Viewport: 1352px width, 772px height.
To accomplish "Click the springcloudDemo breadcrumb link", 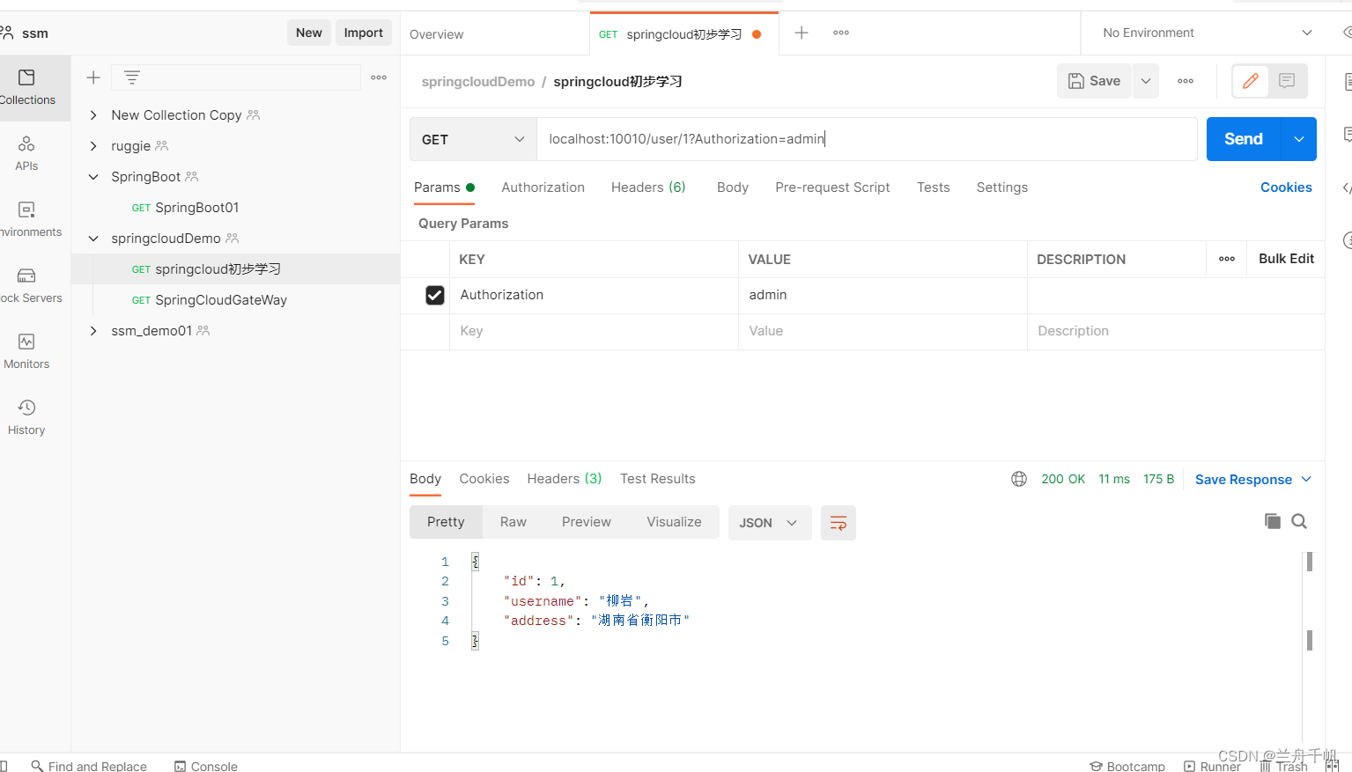I will [477, 82].
